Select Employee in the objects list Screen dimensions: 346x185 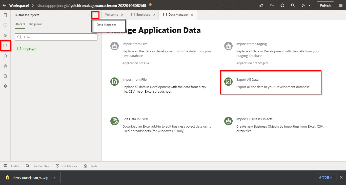(29, 49)
